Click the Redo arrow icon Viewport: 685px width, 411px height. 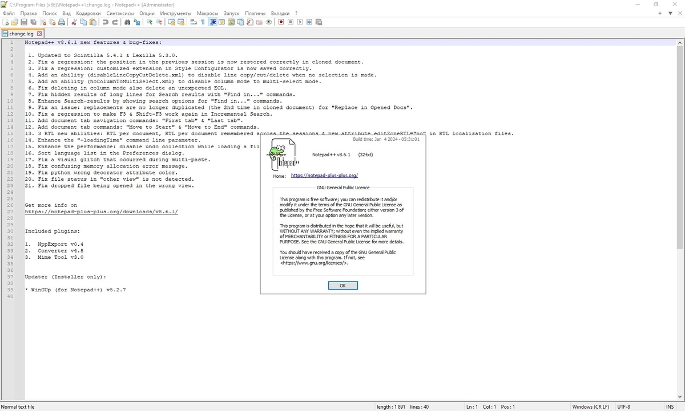[115, 22]
